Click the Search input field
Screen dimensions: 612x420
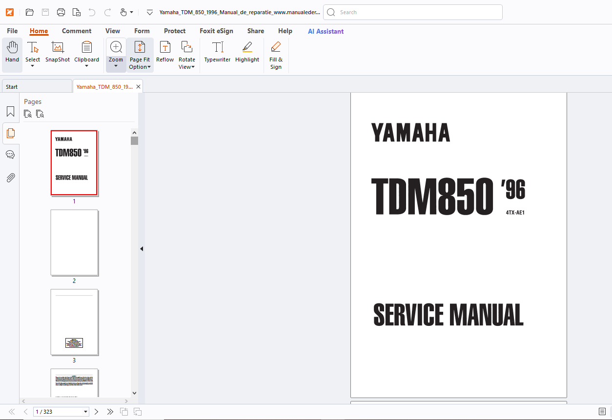tap(413, 12)
